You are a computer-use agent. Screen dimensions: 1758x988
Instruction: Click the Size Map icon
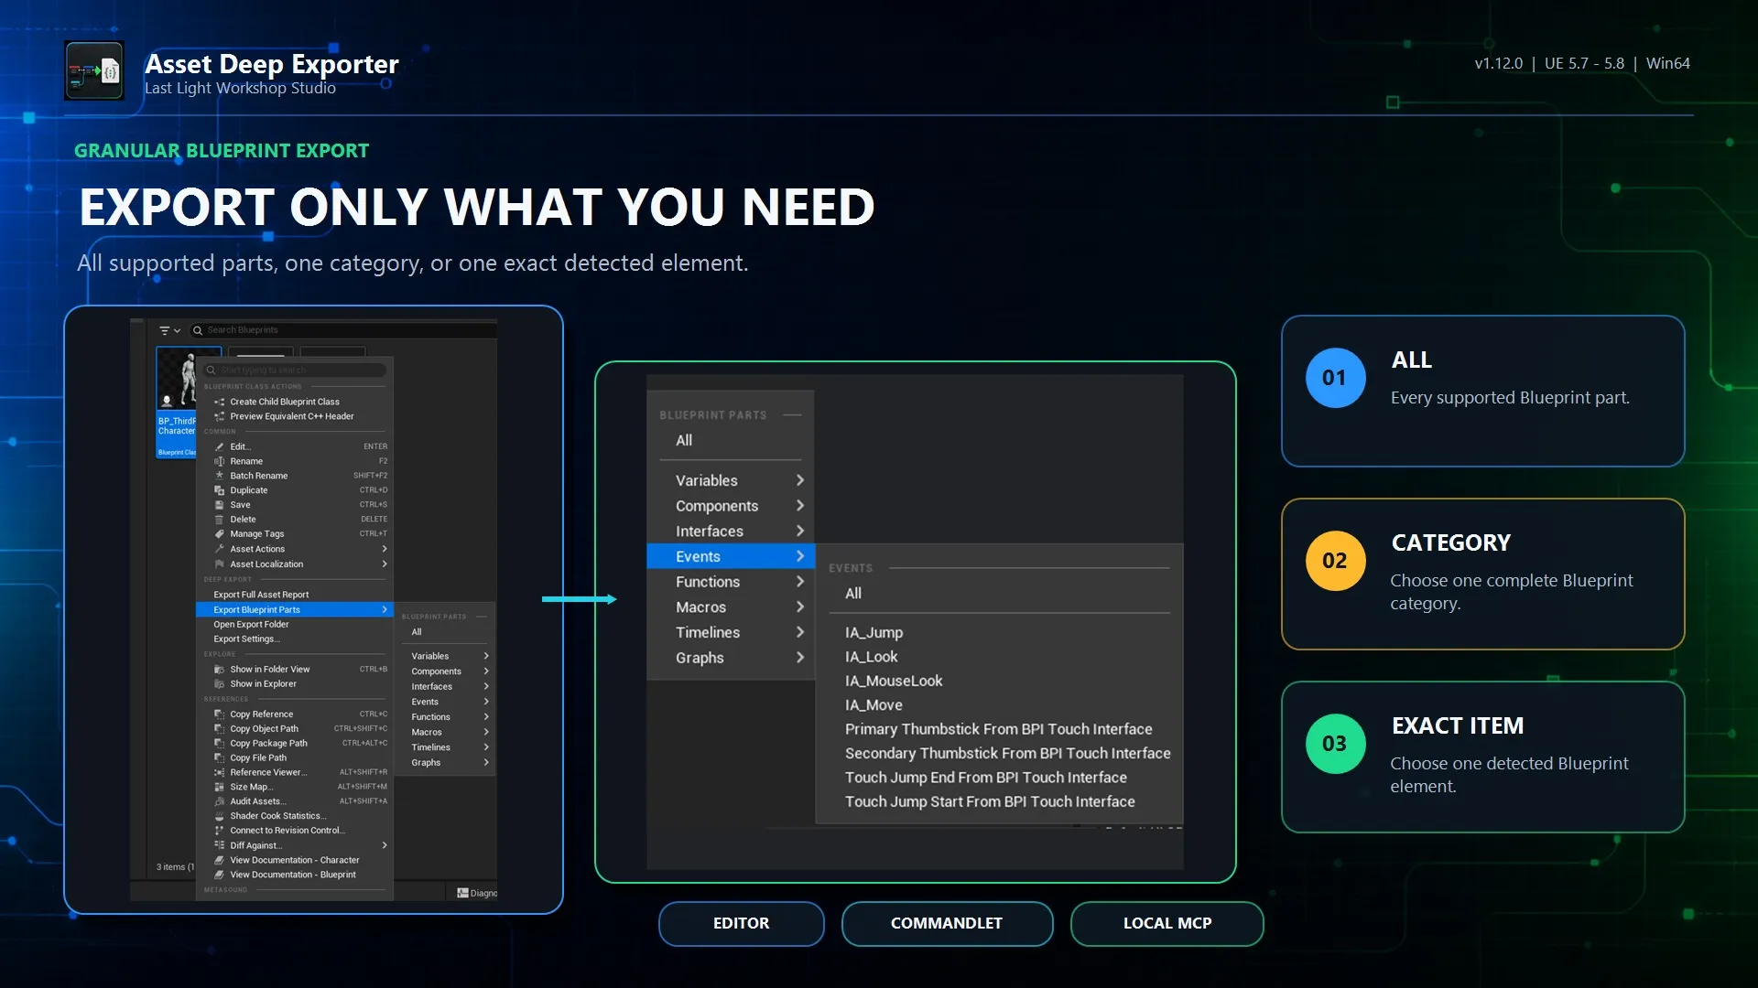coord(219,787)
